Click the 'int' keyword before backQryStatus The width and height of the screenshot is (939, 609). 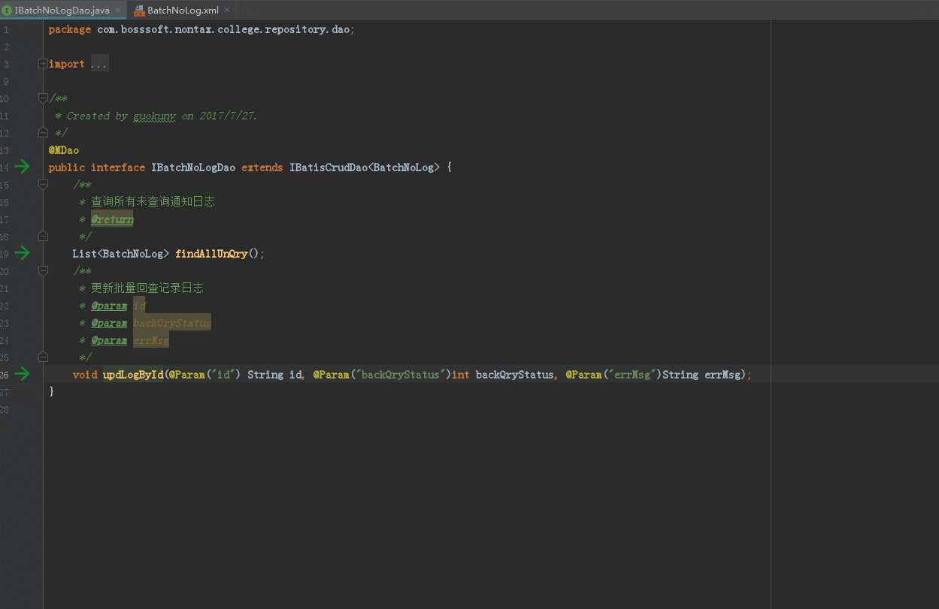[461, 375]
